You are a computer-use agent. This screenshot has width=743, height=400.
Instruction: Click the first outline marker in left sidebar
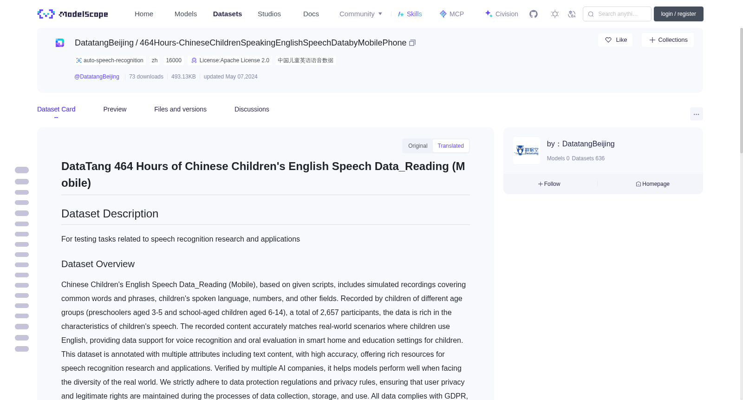click(22, 170)
